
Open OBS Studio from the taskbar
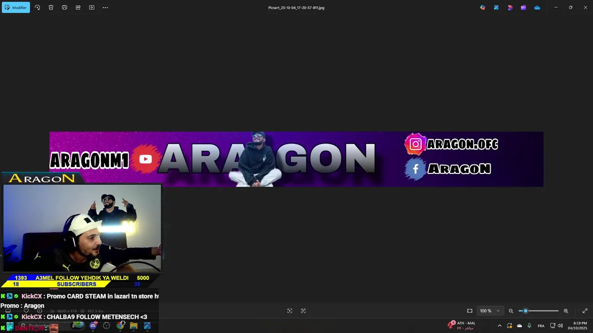107,326
